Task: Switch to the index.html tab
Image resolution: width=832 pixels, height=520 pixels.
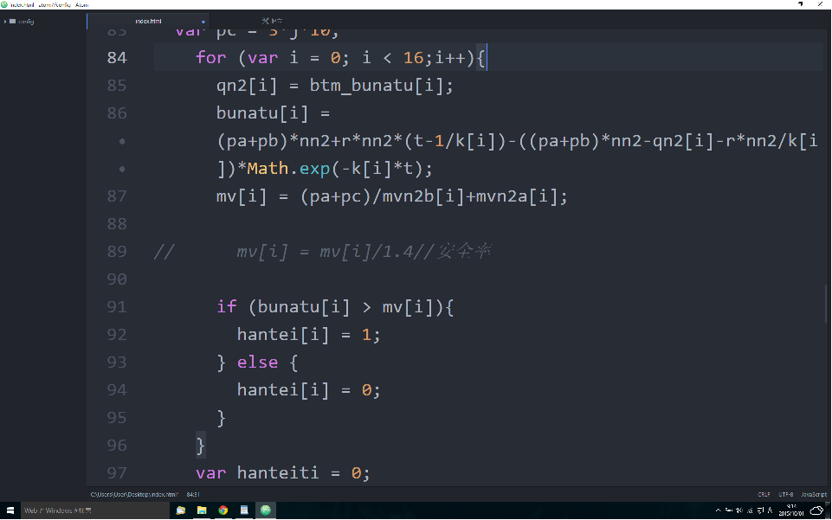Action: tap(148, 21)
